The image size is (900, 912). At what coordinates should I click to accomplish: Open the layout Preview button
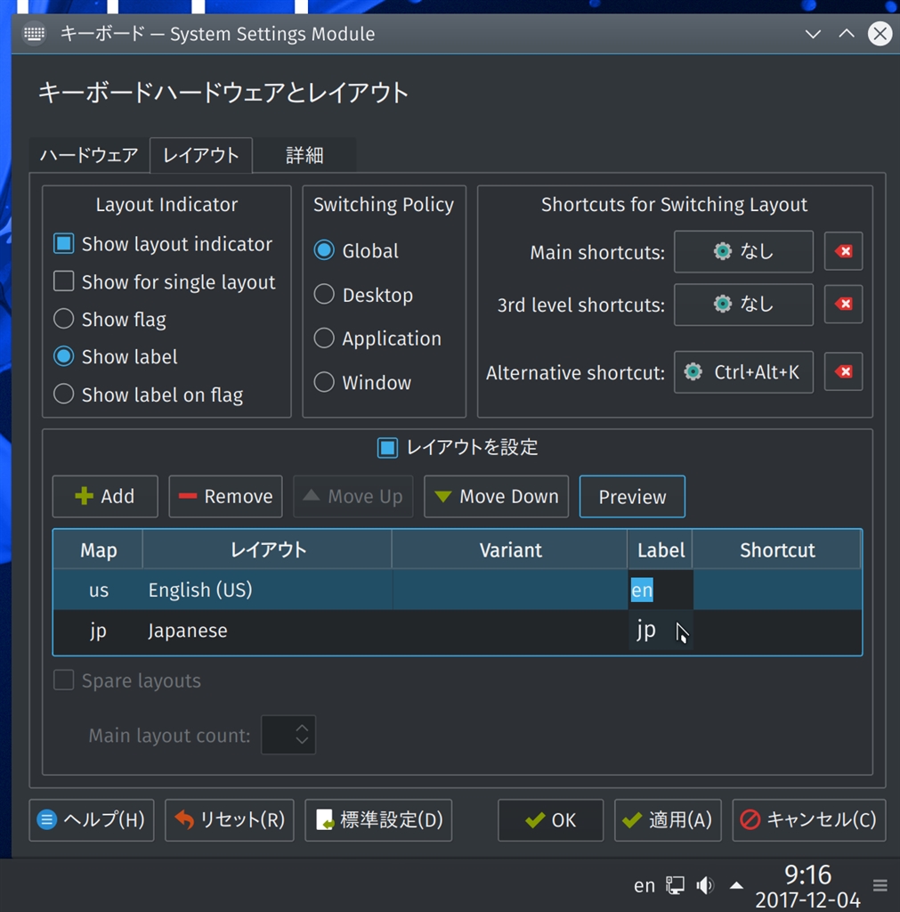tap(632, 496)
